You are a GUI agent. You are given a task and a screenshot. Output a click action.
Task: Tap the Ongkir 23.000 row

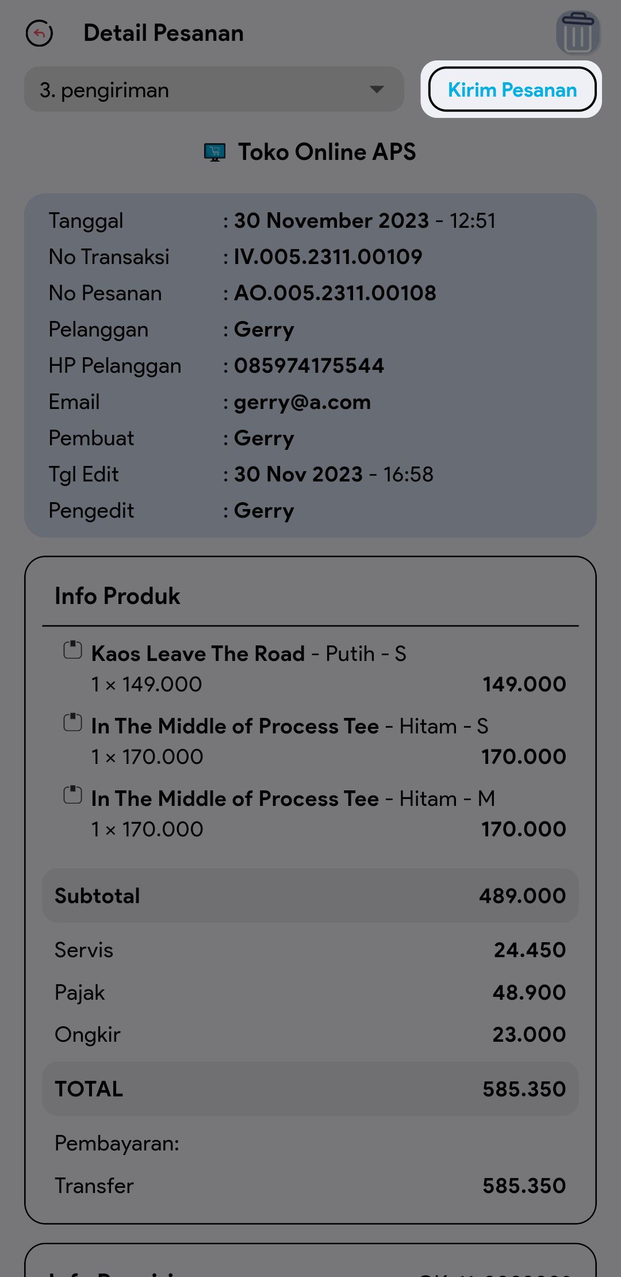[310, 1035]
